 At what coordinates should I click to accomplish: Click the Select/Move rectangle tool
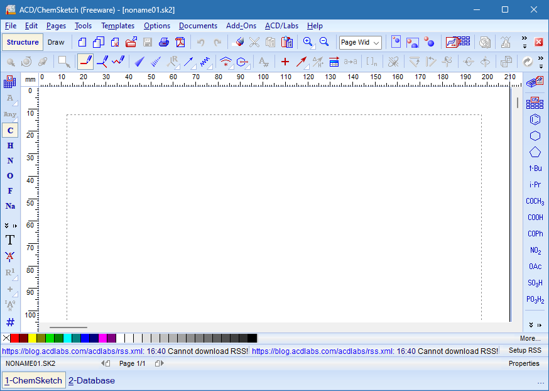(64, 62)
